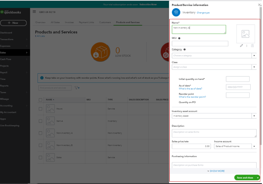The image size is (263, 184).
Task: Open Mileage in the sidebar
Action: click(4, 99)
